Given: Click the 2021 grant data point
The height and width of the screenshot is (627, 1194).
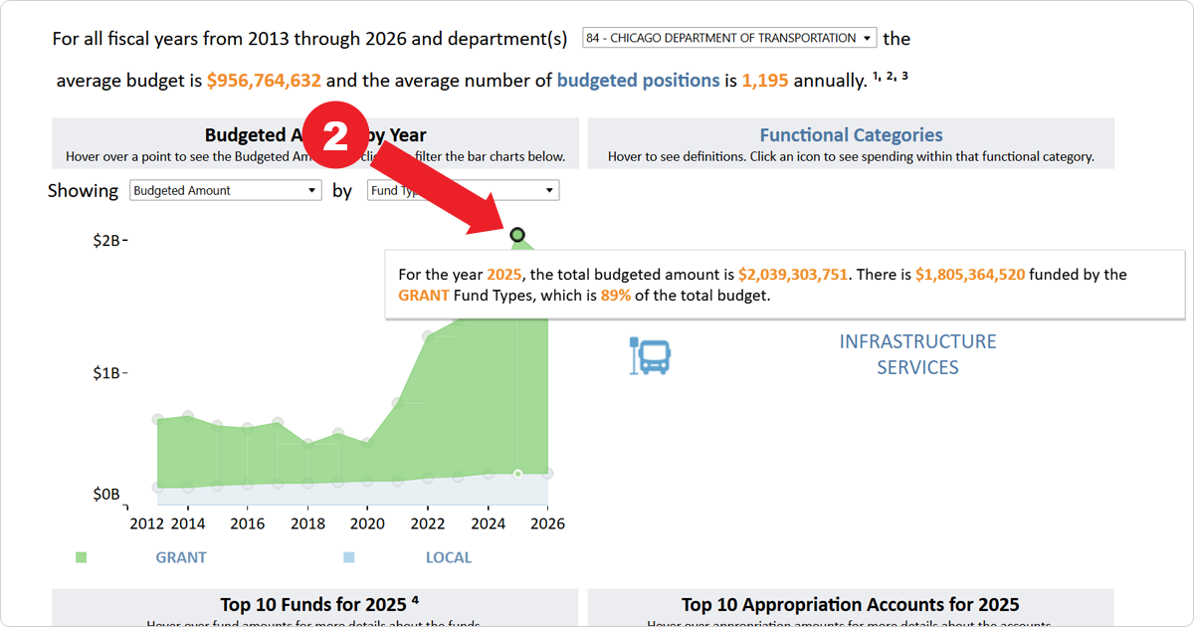Looking at the screenshot, I should (x=398, y=403).
